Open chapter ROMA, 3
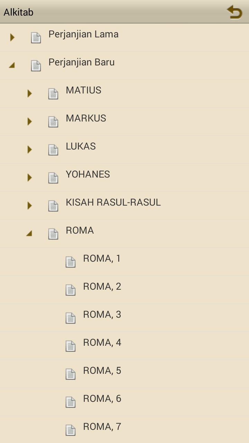 (x=102, y=315)
